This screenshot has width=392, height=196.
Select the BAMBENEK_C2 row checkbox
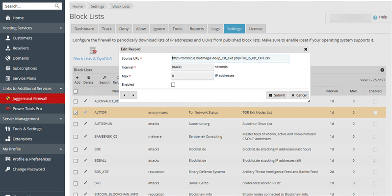click(x=76, y=136)
